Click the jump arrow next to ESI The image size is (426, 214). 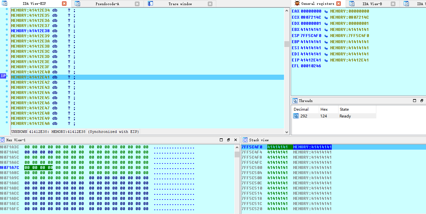326,48
